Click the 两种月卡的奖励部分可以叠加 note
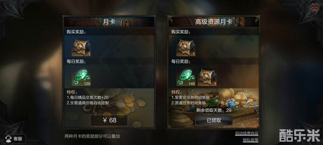This screenshot has height=145, width=323. click(92, 136)
